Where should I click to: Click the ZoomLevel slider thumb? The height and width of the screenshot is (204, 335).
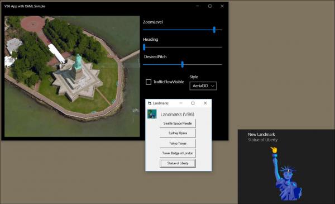[x=214, y=30]
